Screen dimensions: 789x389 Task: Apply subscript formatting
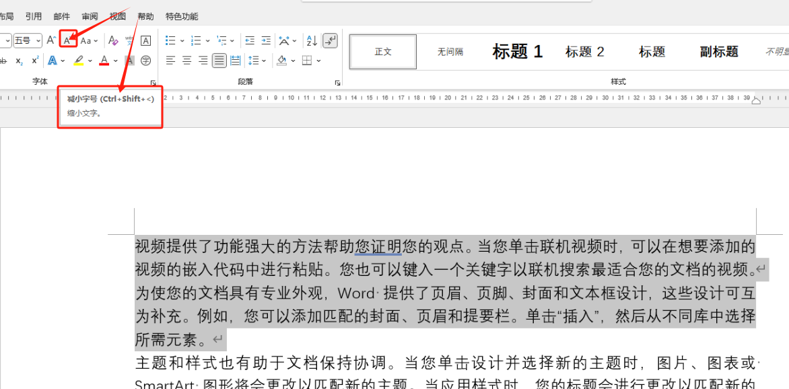(x=19, y=61)
